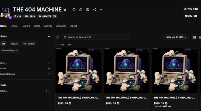Click the 0.235 ETH floor price button
Screen dimensions: 201x111
[191, 9]
